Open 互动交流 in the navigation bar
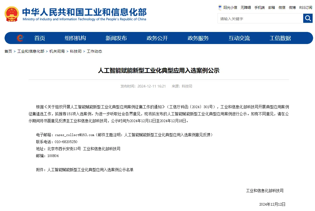Image resolution: width=315 pixels, height=211 pixels. coord(239,38)
